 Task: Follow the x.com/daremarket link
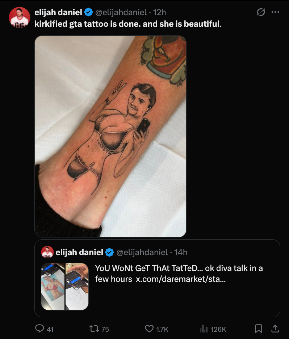pyautogui.click(x=180, y=279)
